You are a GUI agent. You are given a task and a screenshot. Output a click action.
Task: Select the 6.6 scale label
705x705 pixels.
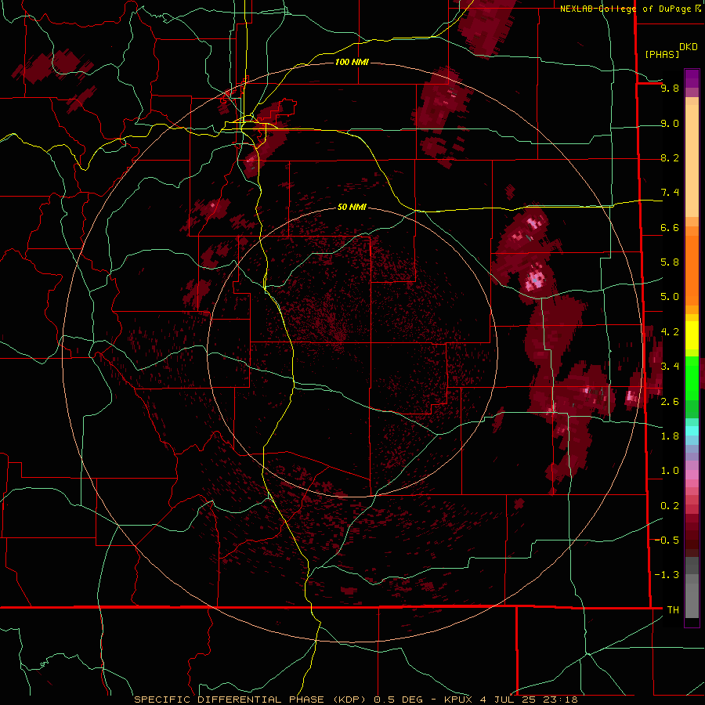(670, 227)
